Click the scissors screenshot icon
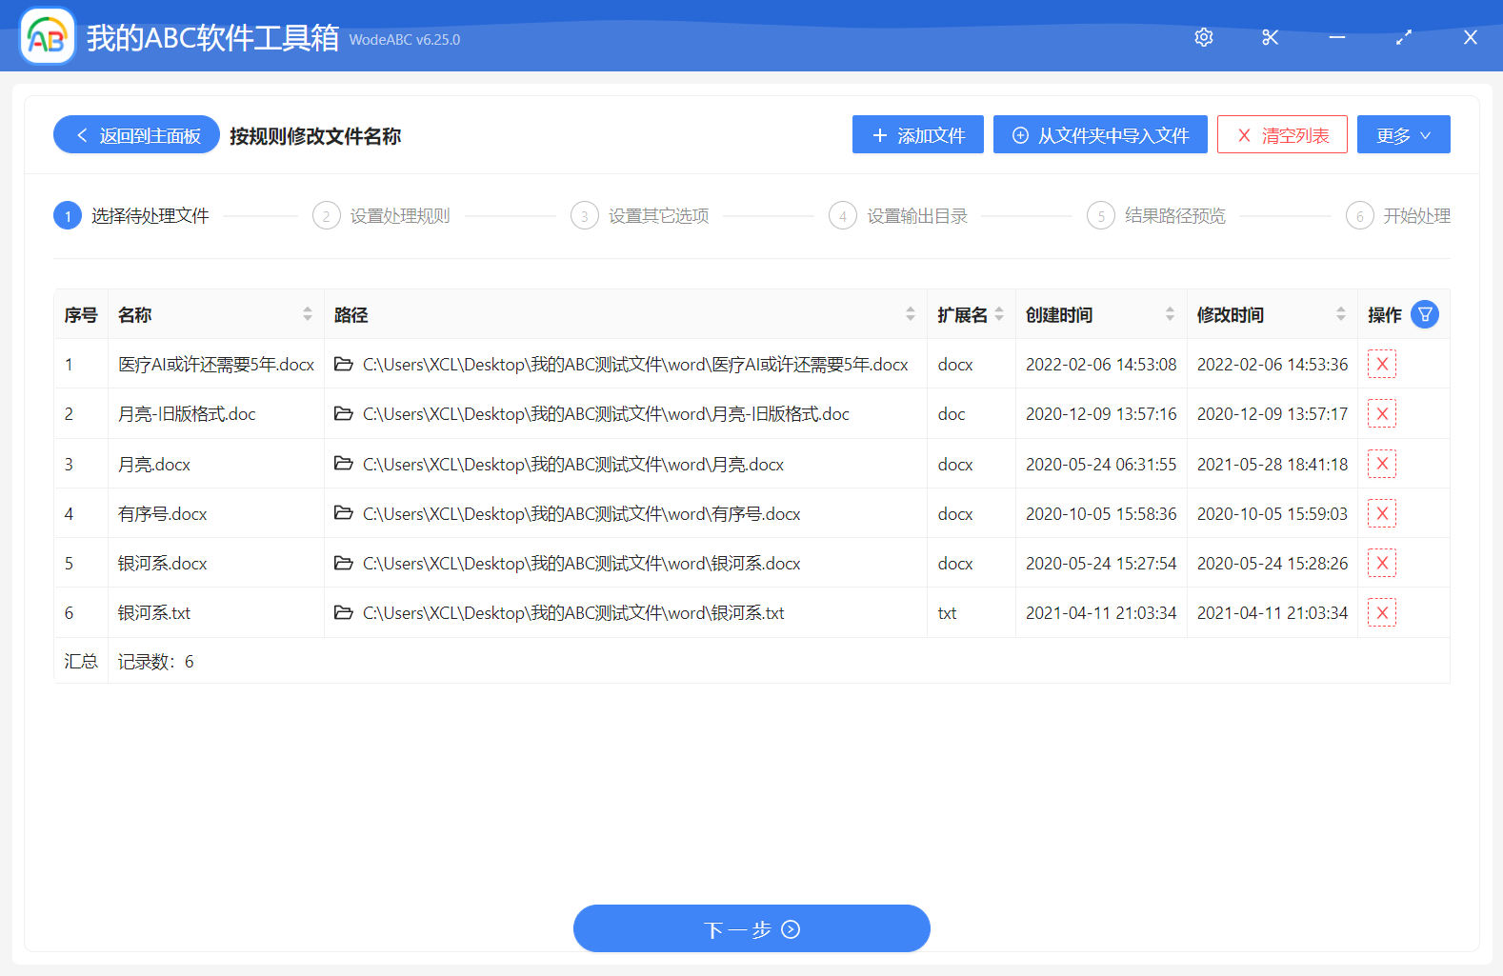The image size is (1503, 976). (x=1270, y=37)
